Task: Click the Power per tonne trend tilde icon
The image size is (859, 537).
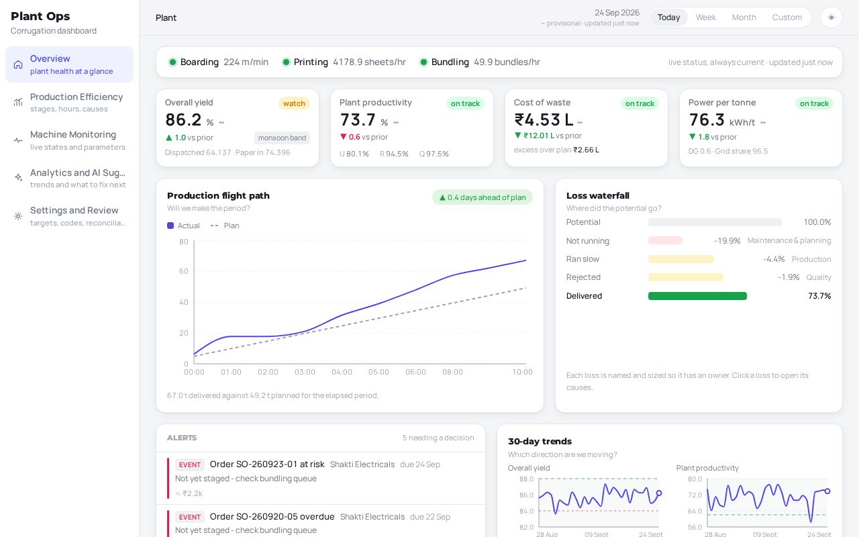Action: 763,123
